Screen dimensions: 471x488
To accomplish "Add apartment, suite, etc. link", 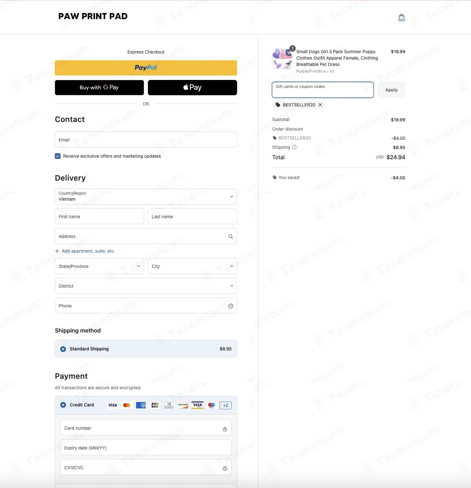I will [x=88, y=251].
